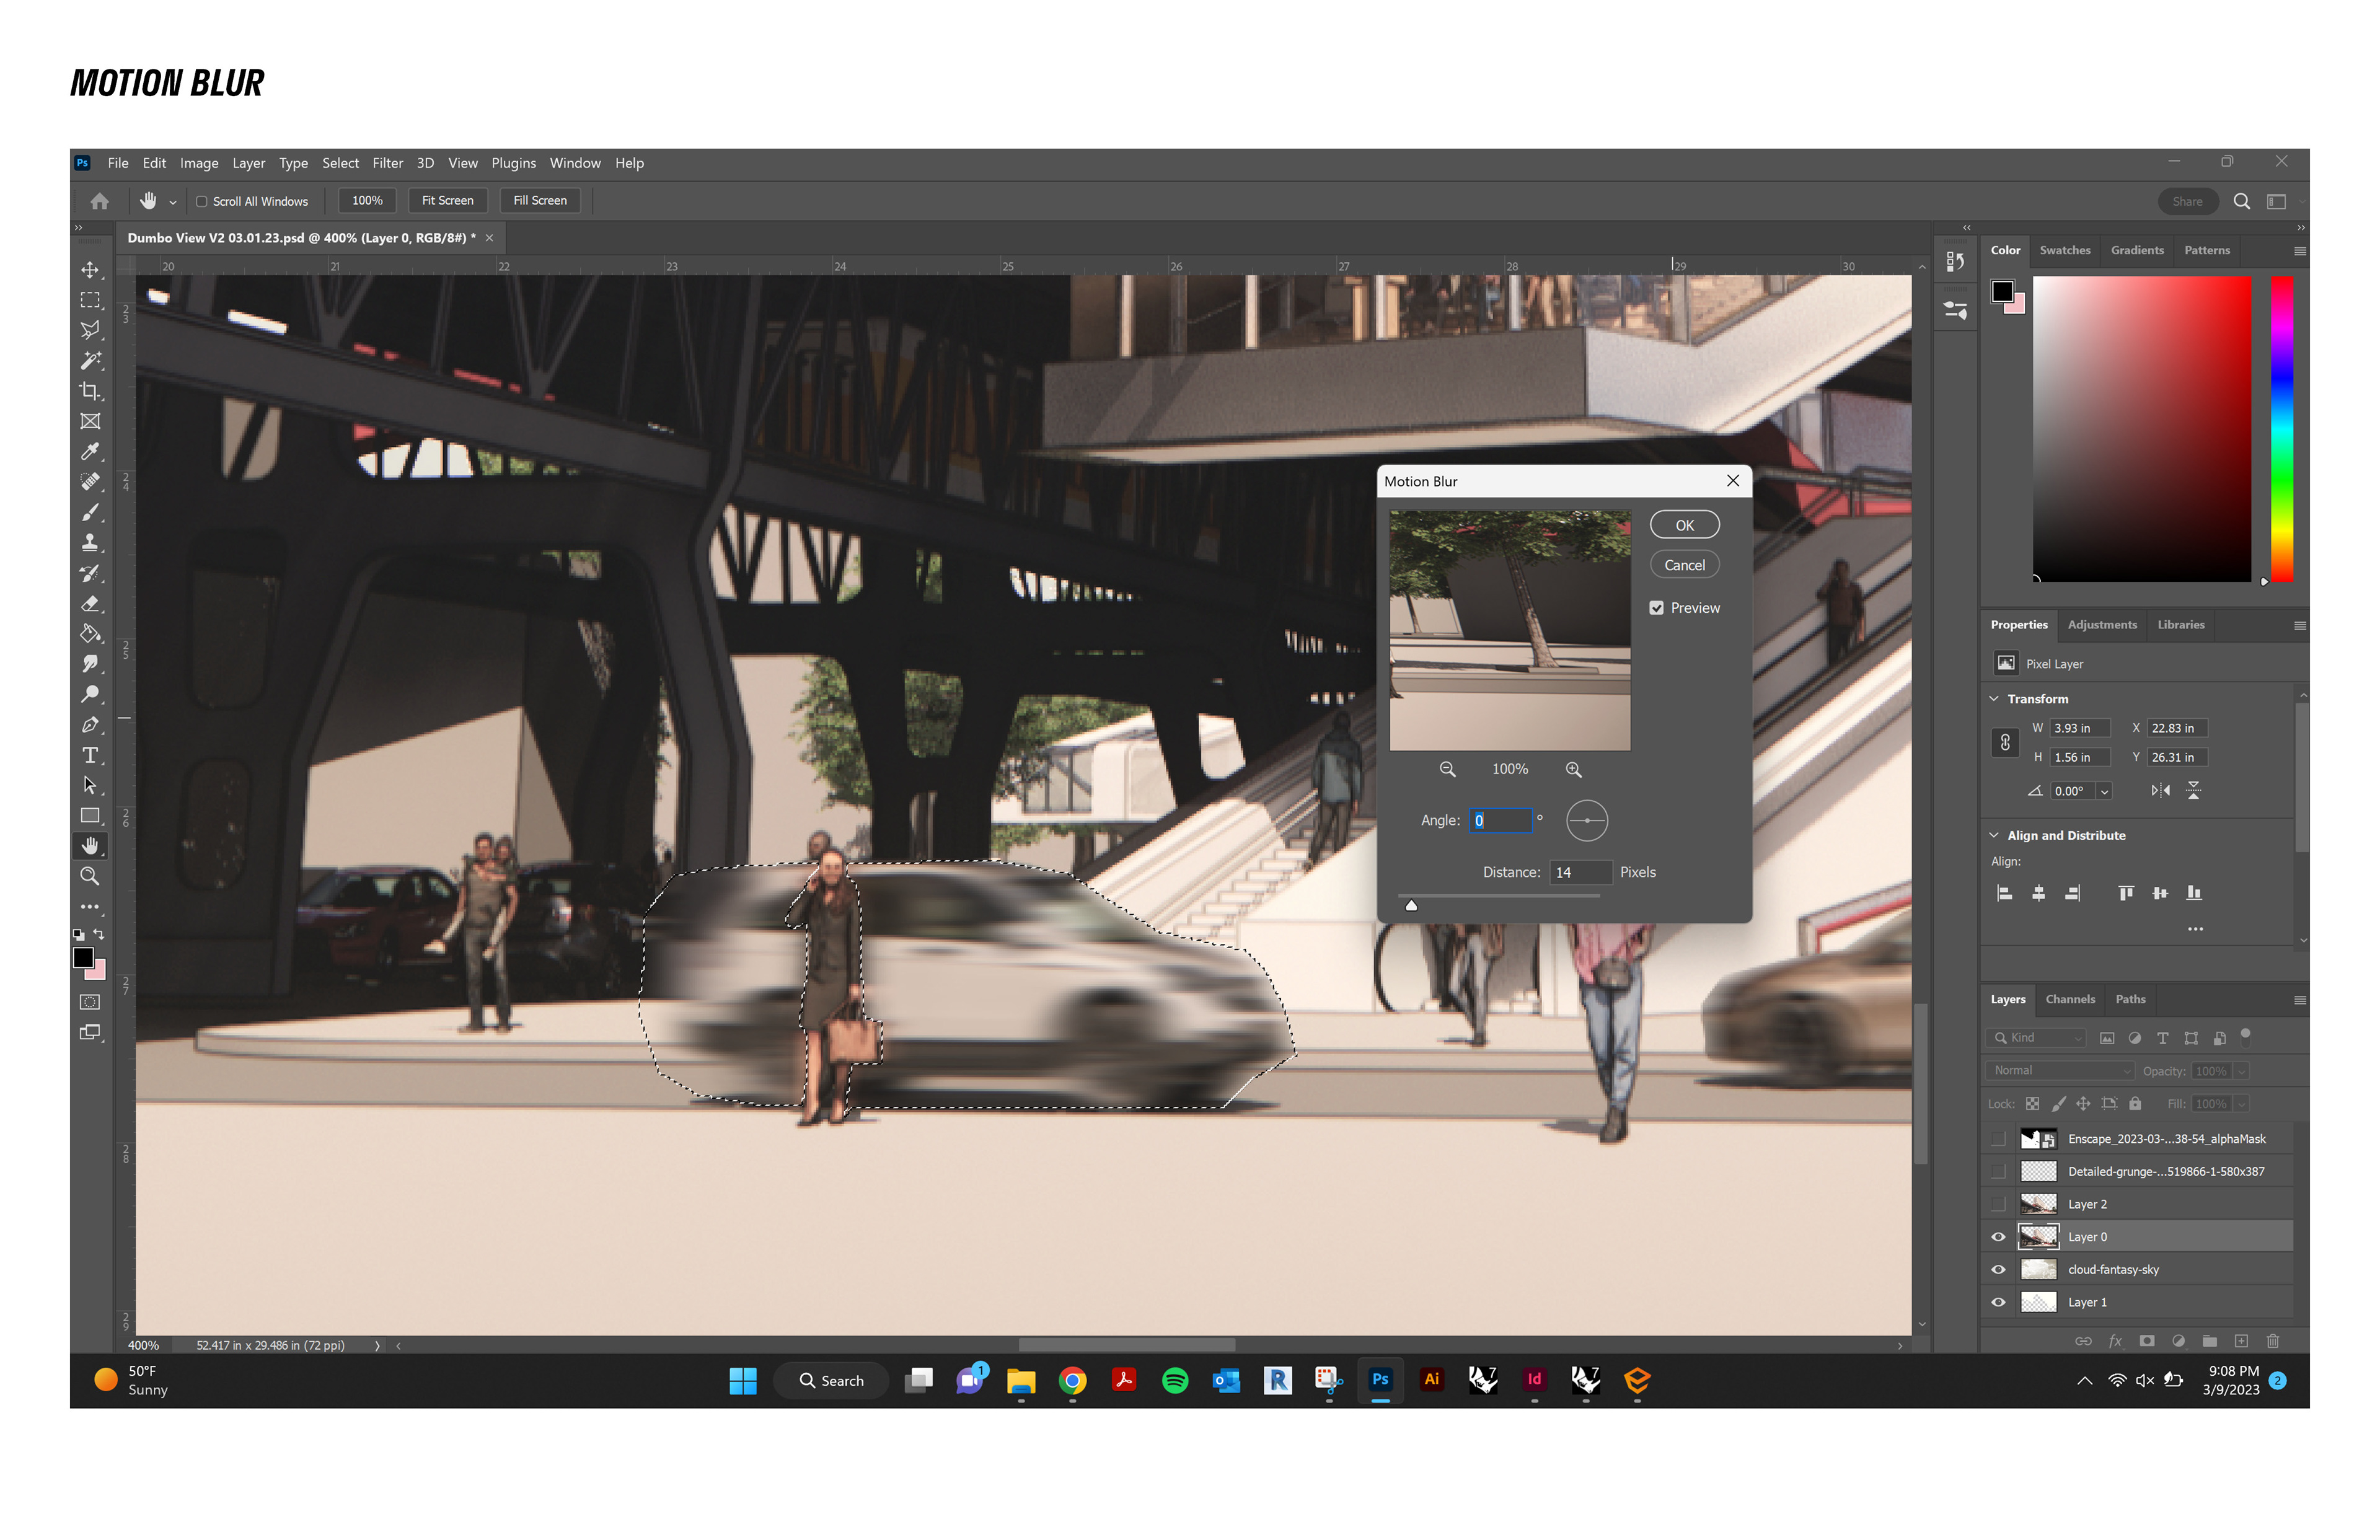
Task: Zoom in on Motion Blur preview
Action: click(x=1573, y=769)
